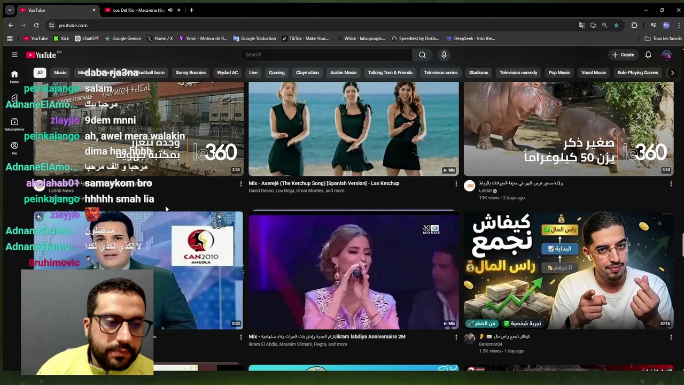Select Talking Tom & Friends chip
The image size is (684, 385).
[x=390, y=73]
